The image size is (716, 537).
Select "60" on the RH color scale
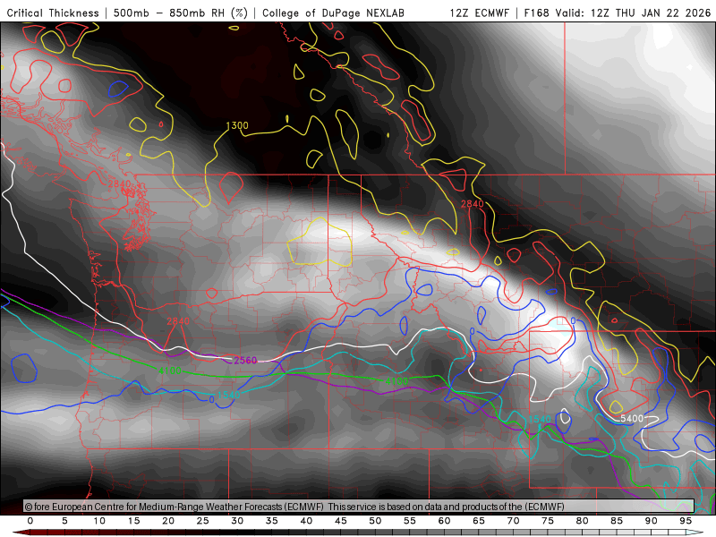coord(444,521)
